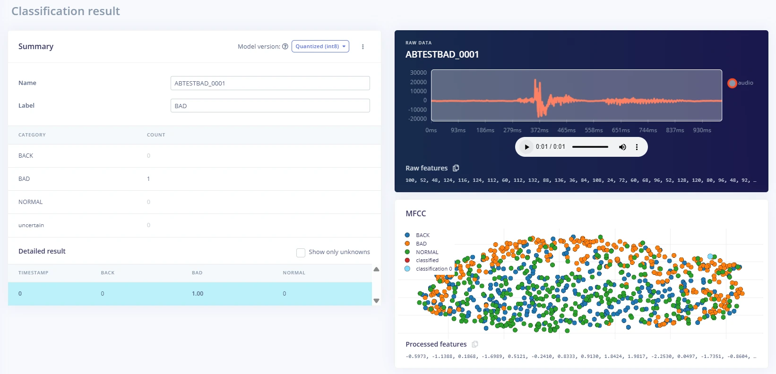
Task: Click the NORMAL category row
Action: 194,202
